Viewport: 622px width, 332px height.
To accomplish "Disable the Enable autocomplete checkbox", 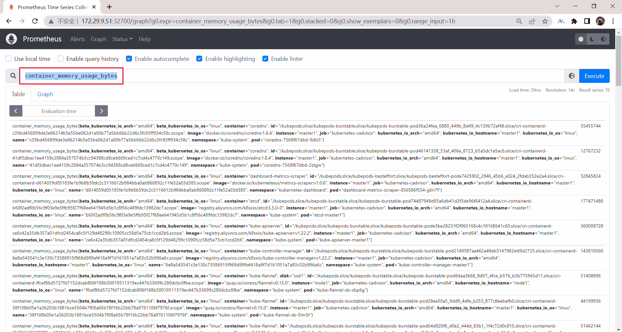I will [x=129, y=59].
